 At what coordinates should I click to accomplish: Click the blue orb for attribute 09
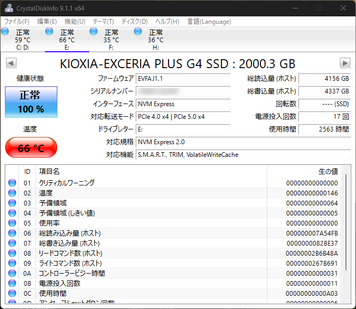point(12,263)
